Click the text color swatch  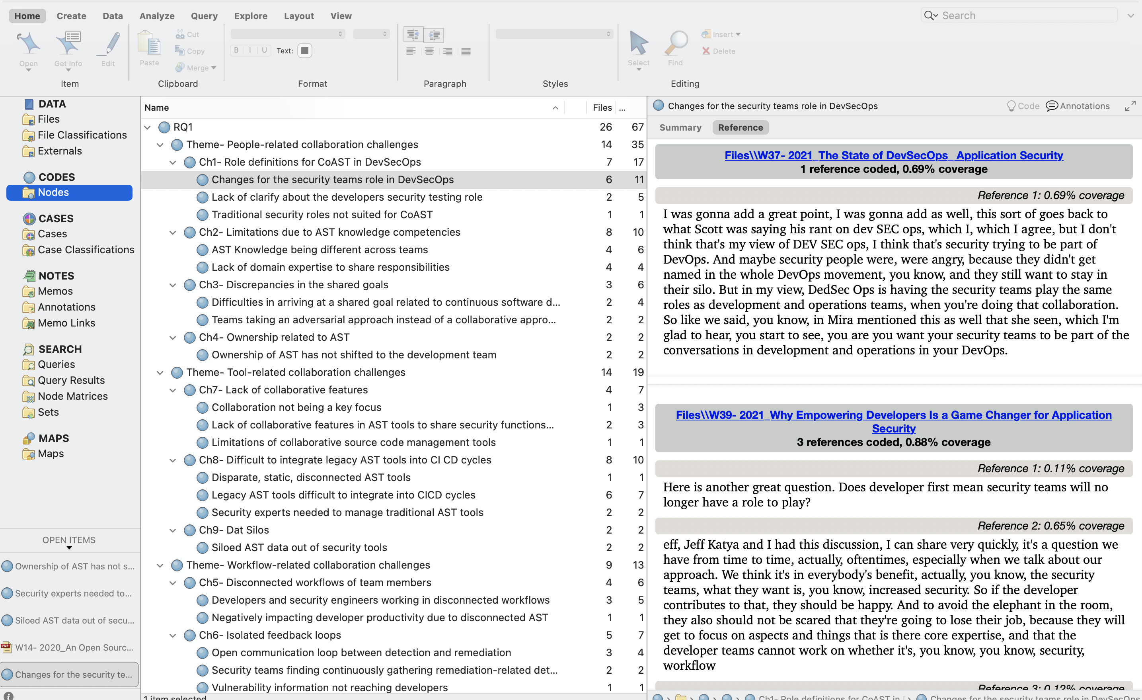pyautogui.click(x=304, y=50)
